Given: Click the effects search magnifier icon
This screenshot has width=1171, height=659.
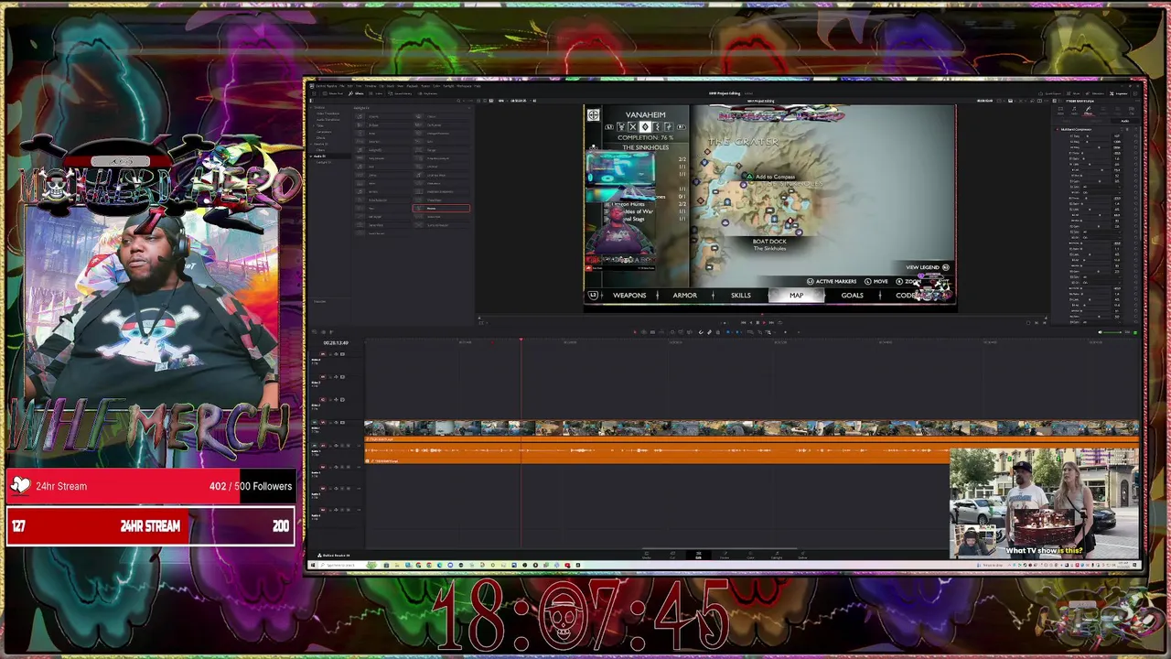Looking at the screenshot, I should coord(458,101).
